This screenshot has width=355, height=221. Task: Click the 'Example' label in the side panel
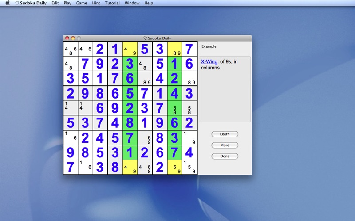[x=209, y=46]
